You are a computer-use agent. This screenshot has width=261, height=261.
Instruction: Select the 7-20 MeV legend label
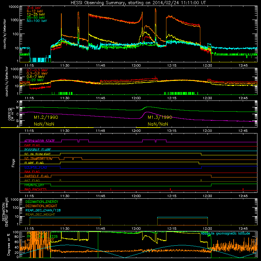click(35, 80)
